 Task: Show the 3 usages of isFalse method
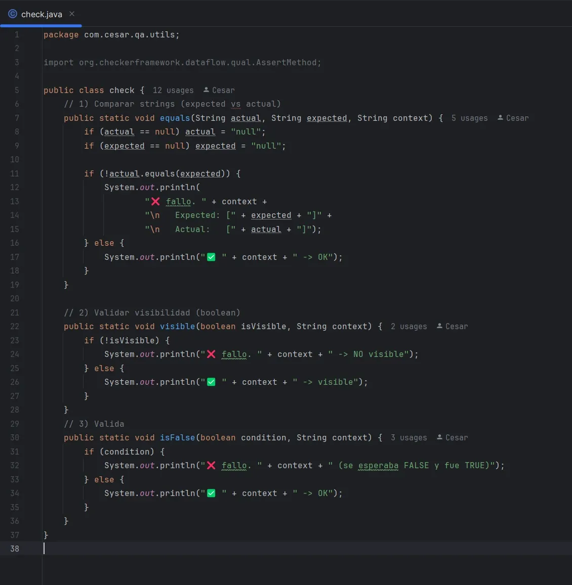[408, 438]
